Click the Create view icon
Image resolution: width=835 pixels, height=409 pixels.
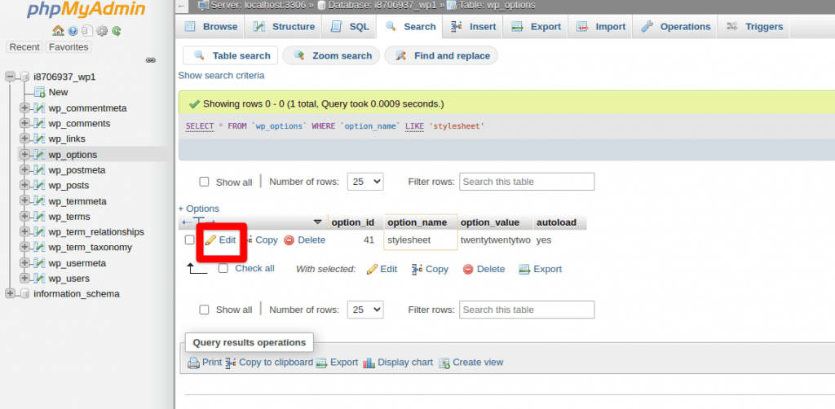[444, 363]
